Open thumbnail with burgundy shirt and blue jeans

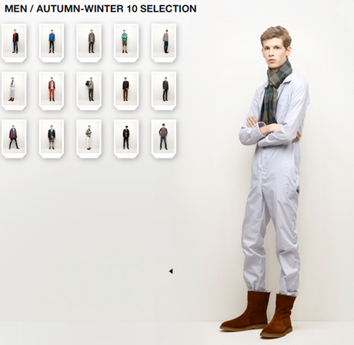pyautogui.click(x=164, y=139)
